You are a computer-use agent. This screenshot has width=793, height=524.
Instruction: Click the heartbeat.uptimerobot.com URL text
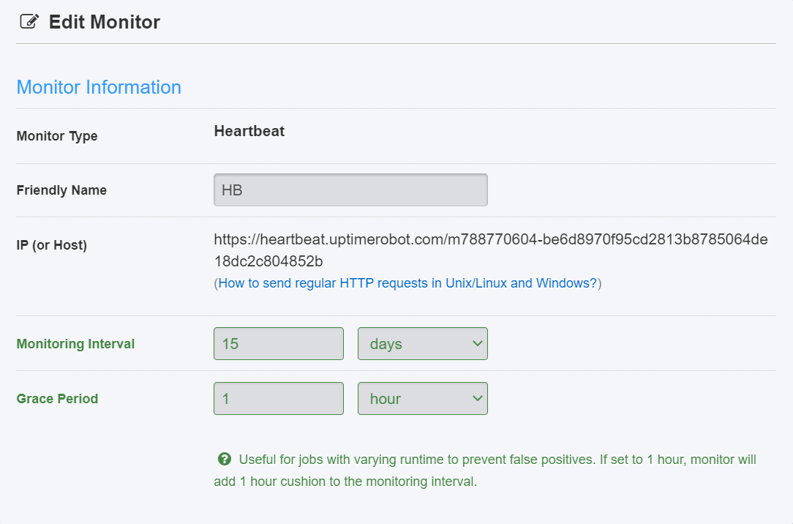click(x=491, y=250)
